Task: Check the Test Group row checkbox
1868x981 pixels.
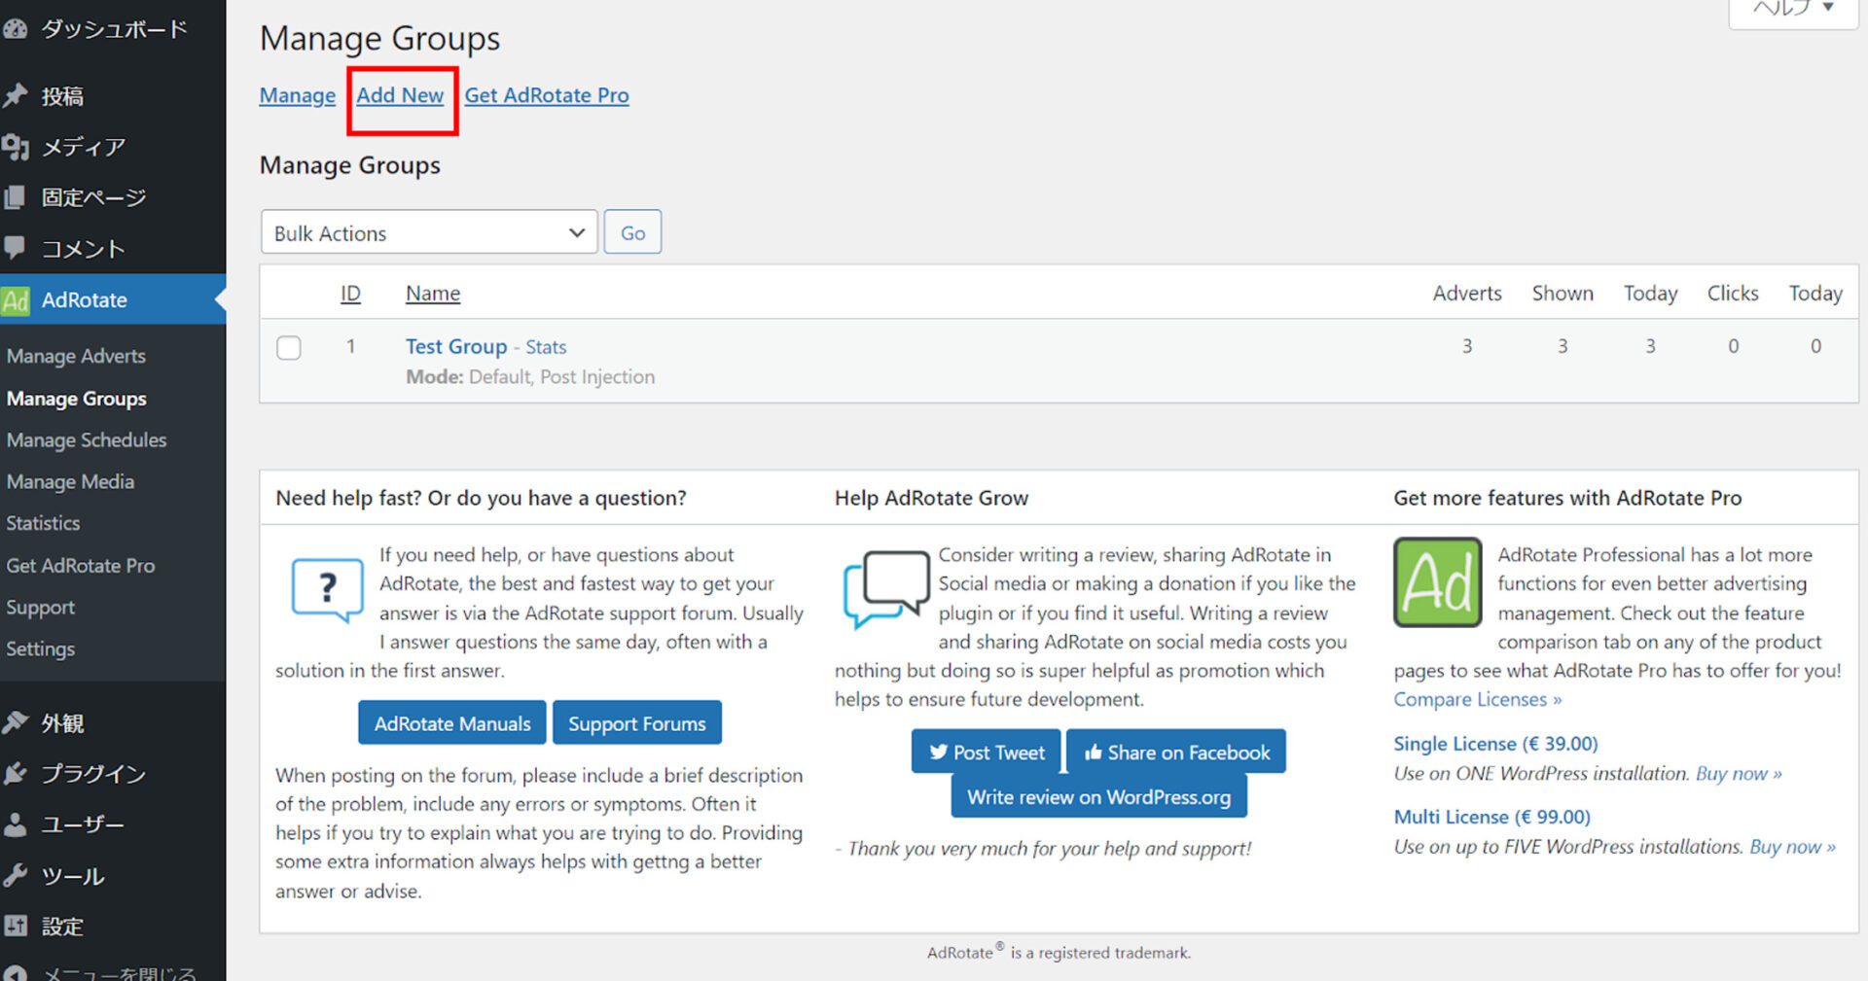Action: click(289, 347)
